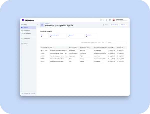Screen dimensions: 150x114
Task: Click Rizal Candra's profile avatar
Action: pos(114,20)
